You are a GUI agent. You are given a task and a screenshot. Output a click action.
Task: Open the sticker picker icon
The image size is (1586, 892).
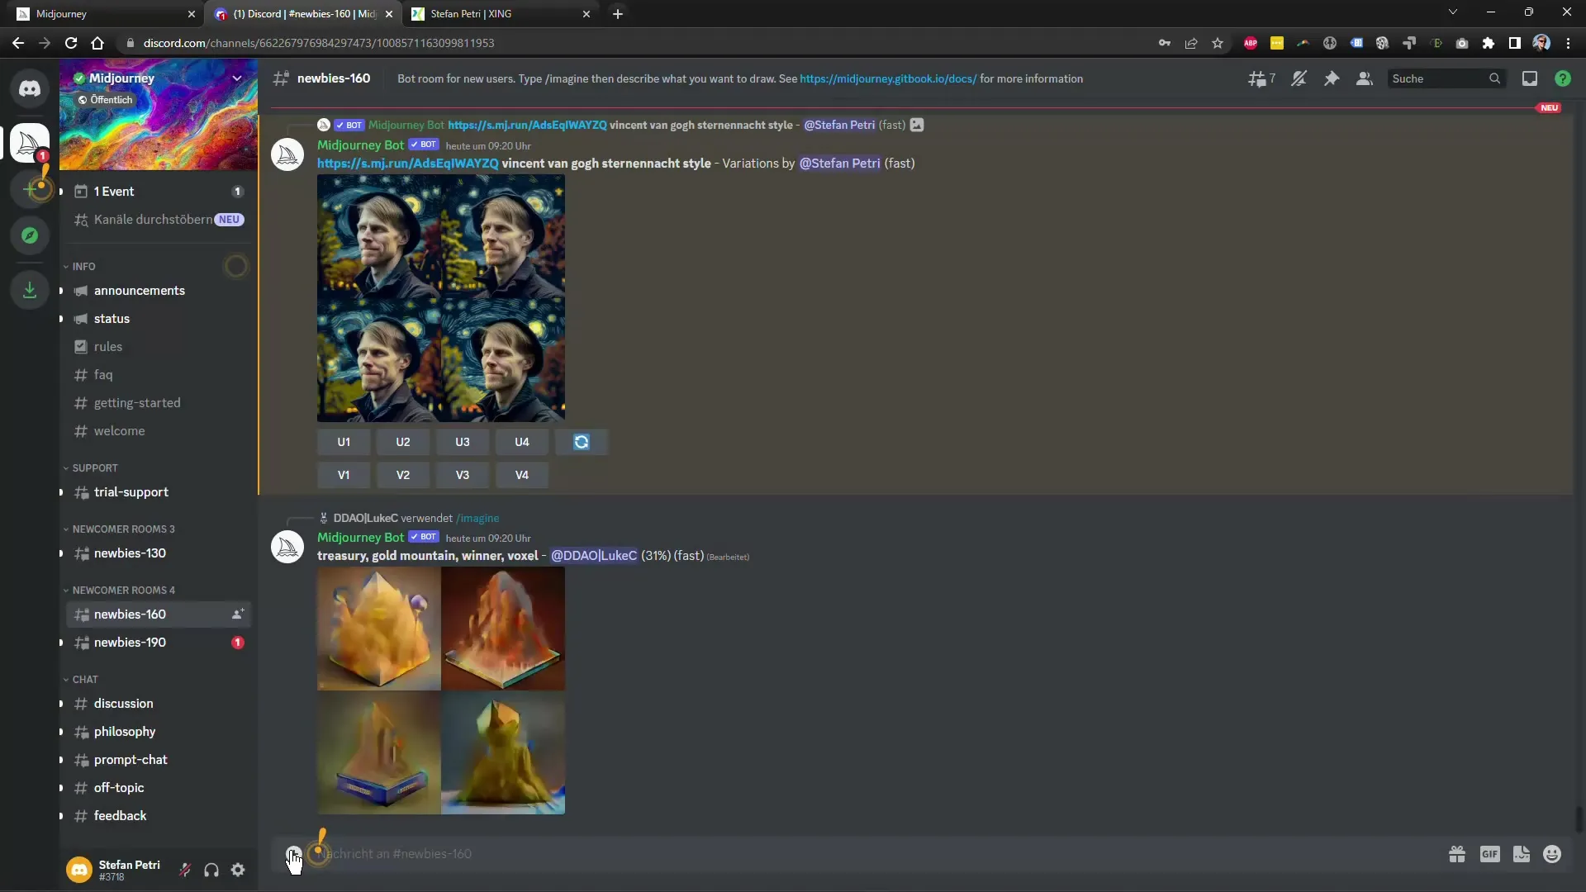coord(1522,854)
